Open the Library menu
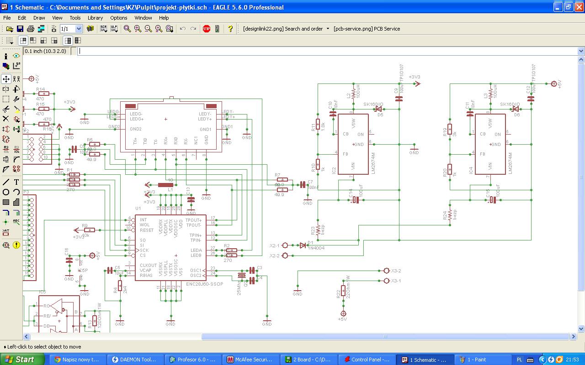Viewport: 585px width, 365px height. coord(95,18)
